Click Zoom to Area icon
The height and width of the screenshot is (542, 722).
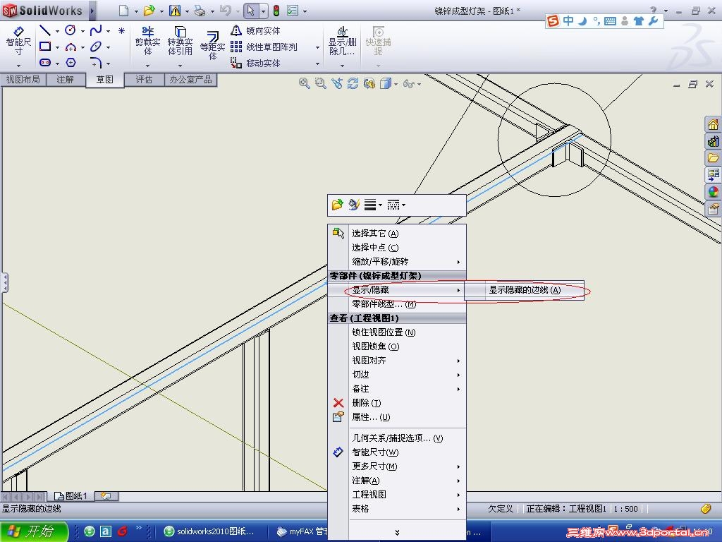(320, 83)
